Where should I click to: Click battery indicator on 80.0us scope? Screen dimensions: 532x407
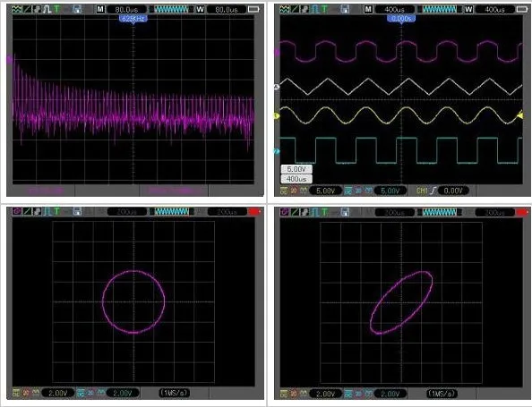tap(253, 10)
